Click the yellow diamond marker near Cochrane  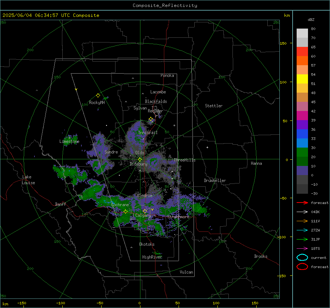125,212
